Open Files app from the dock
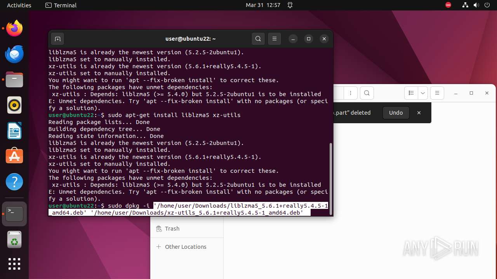This screenshot has height=279, width=497. 14,79
